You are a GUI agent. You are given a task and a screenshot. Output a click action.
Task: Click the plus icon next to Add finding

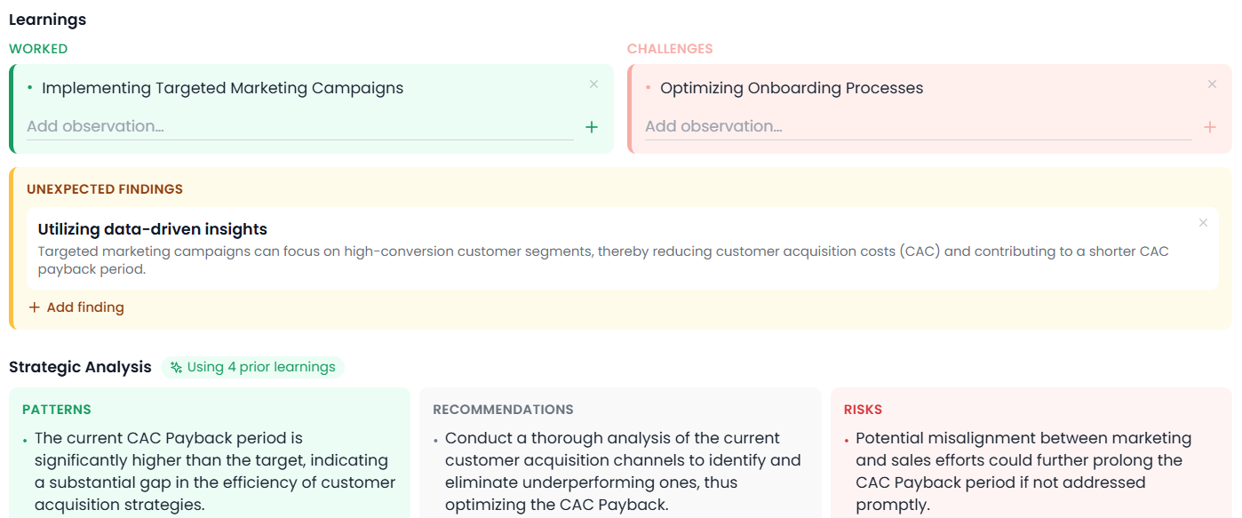(35, 307)
